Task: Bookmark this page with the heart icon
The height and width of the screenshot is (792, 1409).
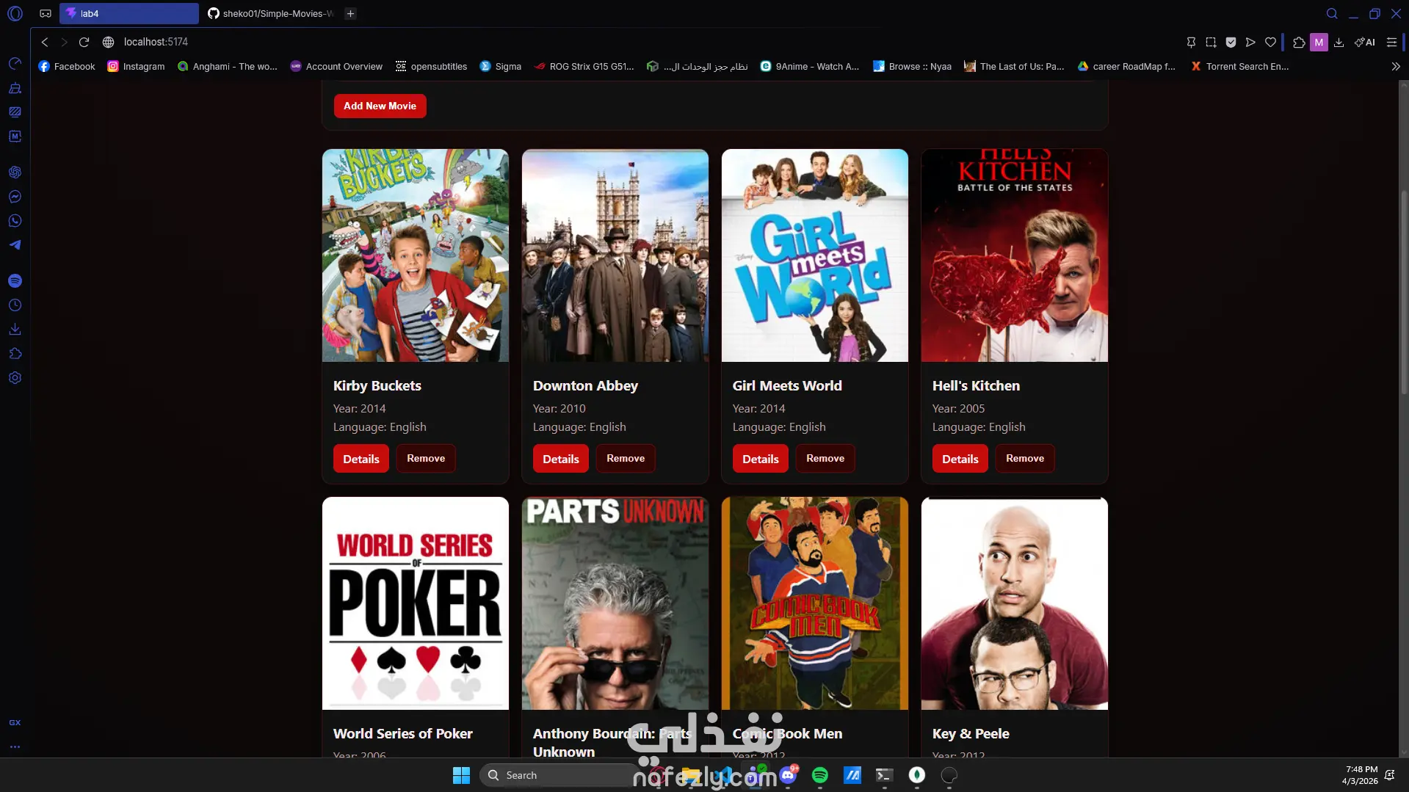Action: click(1270, 43)
